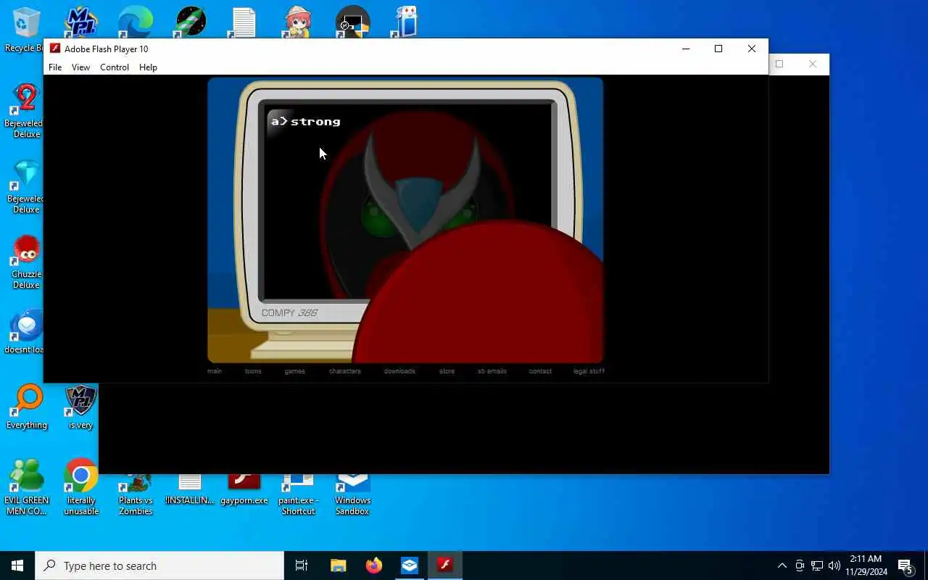Select the EVIL GREEN MEN messenger icon
928x580 pixels.
coord(26,487)
